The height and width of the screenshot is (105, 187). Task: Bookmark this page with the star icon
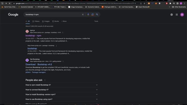click(x=144, y=3)
